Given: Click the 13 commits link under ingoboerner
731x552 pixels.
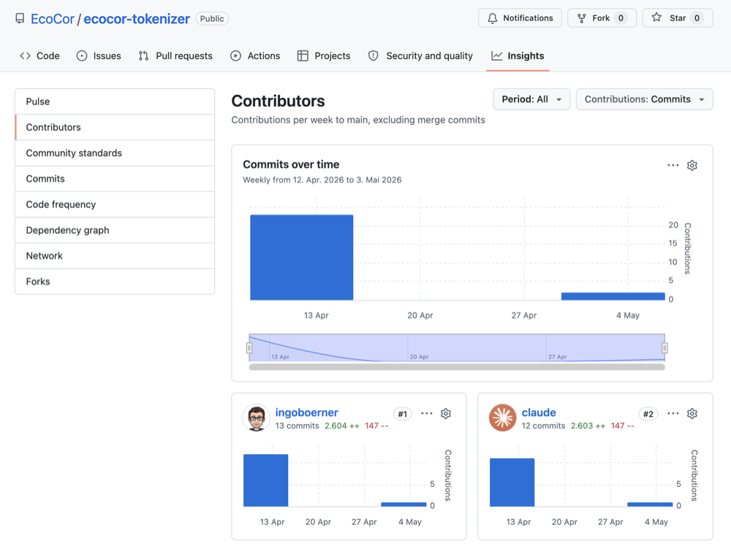Looking at the screenshot, I should tap(297, 426).
